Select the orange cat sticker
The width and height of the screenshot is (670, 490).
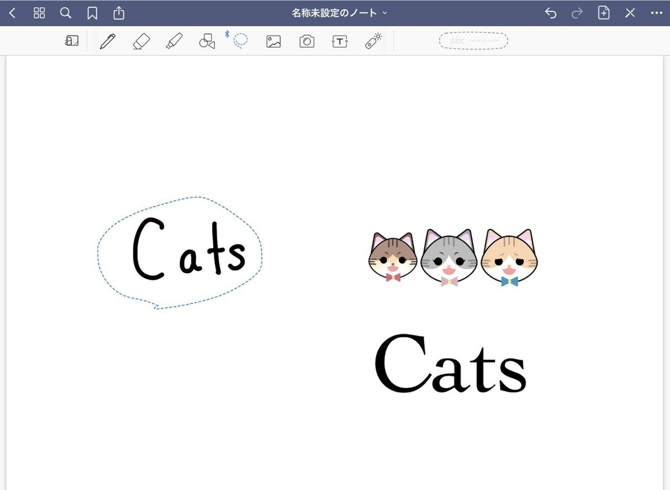(509, 258)
